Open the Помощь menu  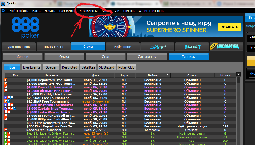(129, 11)
